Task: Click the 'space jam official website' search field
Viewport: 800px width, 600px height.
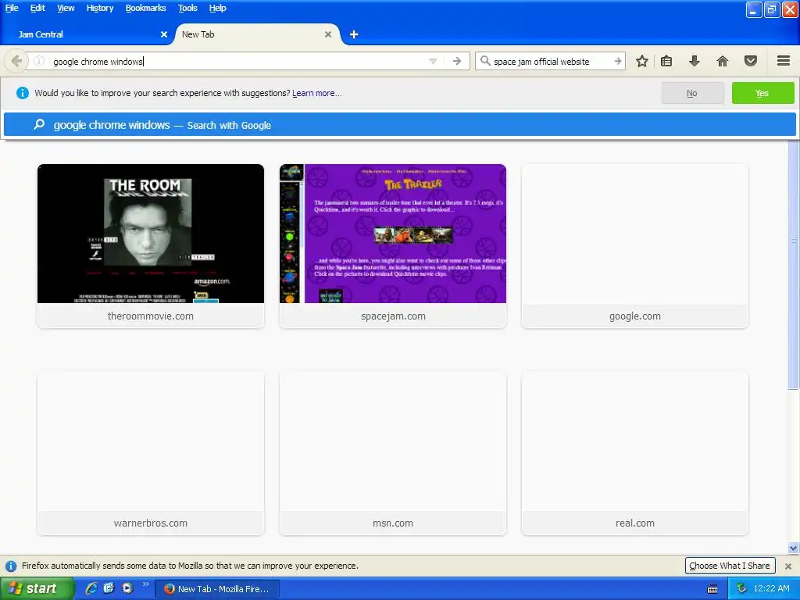Action: [x=552, y=61]
